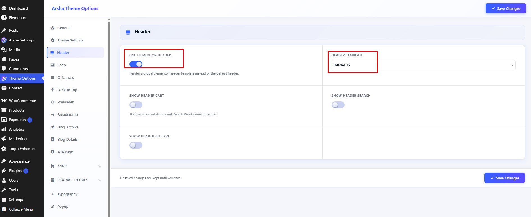Disable the Use Elementor Header toggle
Image resolution: width=531 pixels, height=217 pixels.
(x=136, y=64)
